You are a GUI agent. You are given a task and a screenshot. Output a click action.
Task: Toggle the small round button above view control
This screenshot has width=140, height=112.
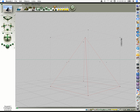point(14,14)
